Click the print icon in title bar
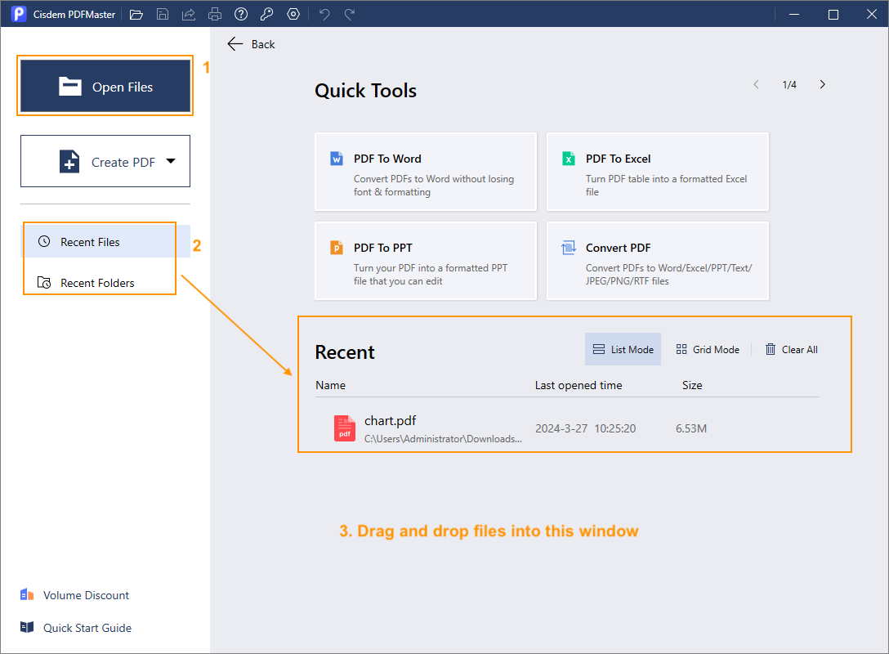 pos(215,15)
